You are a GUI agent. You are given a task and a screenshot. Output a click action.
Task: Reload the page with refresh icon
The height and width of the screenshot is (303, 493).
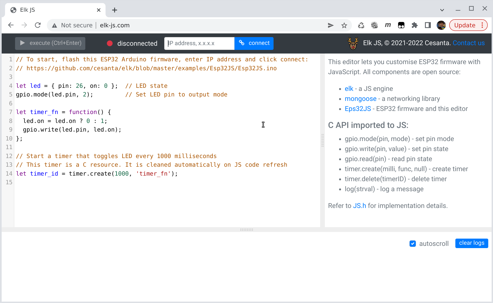[x=38, y=25]
